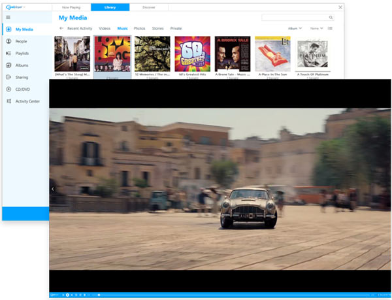The image size is (392, 300).
Task: Expand the Album grouping dropdown
Action: [x=295, y=29]
